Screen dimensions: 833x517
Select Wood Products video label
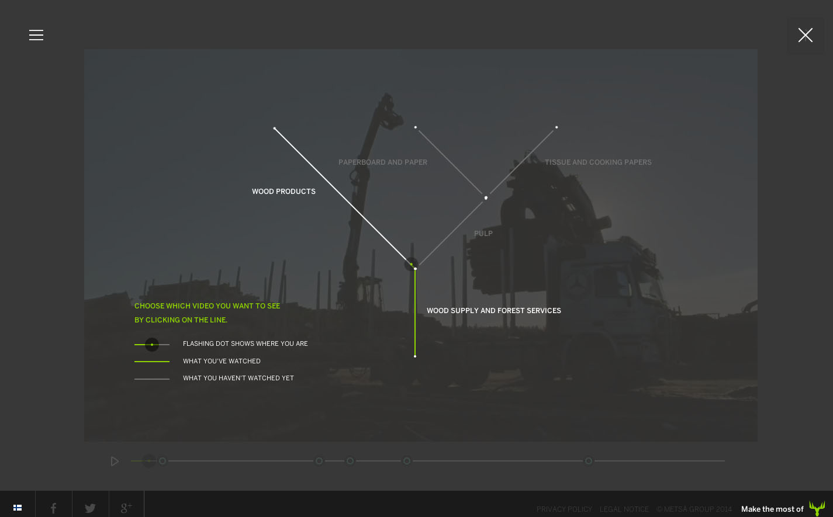pyautogui.click(x=284, y=192)
